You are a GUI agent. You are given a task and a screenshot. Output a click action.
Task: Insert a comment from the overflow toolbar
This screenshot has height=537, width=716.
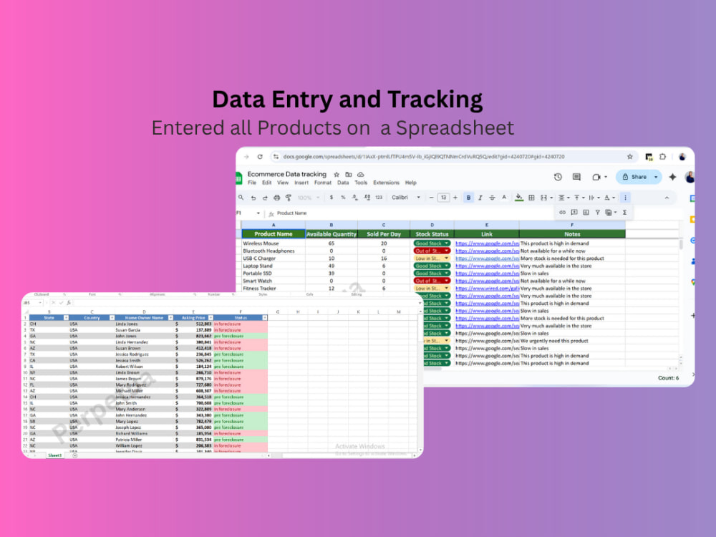574,213
